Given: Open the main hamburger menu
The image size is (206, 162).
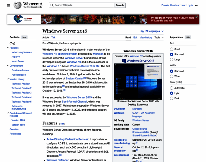Looking at the screenshot, I should 9,5.
